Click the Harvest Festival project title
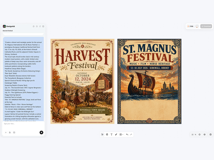 pos(8,31)
